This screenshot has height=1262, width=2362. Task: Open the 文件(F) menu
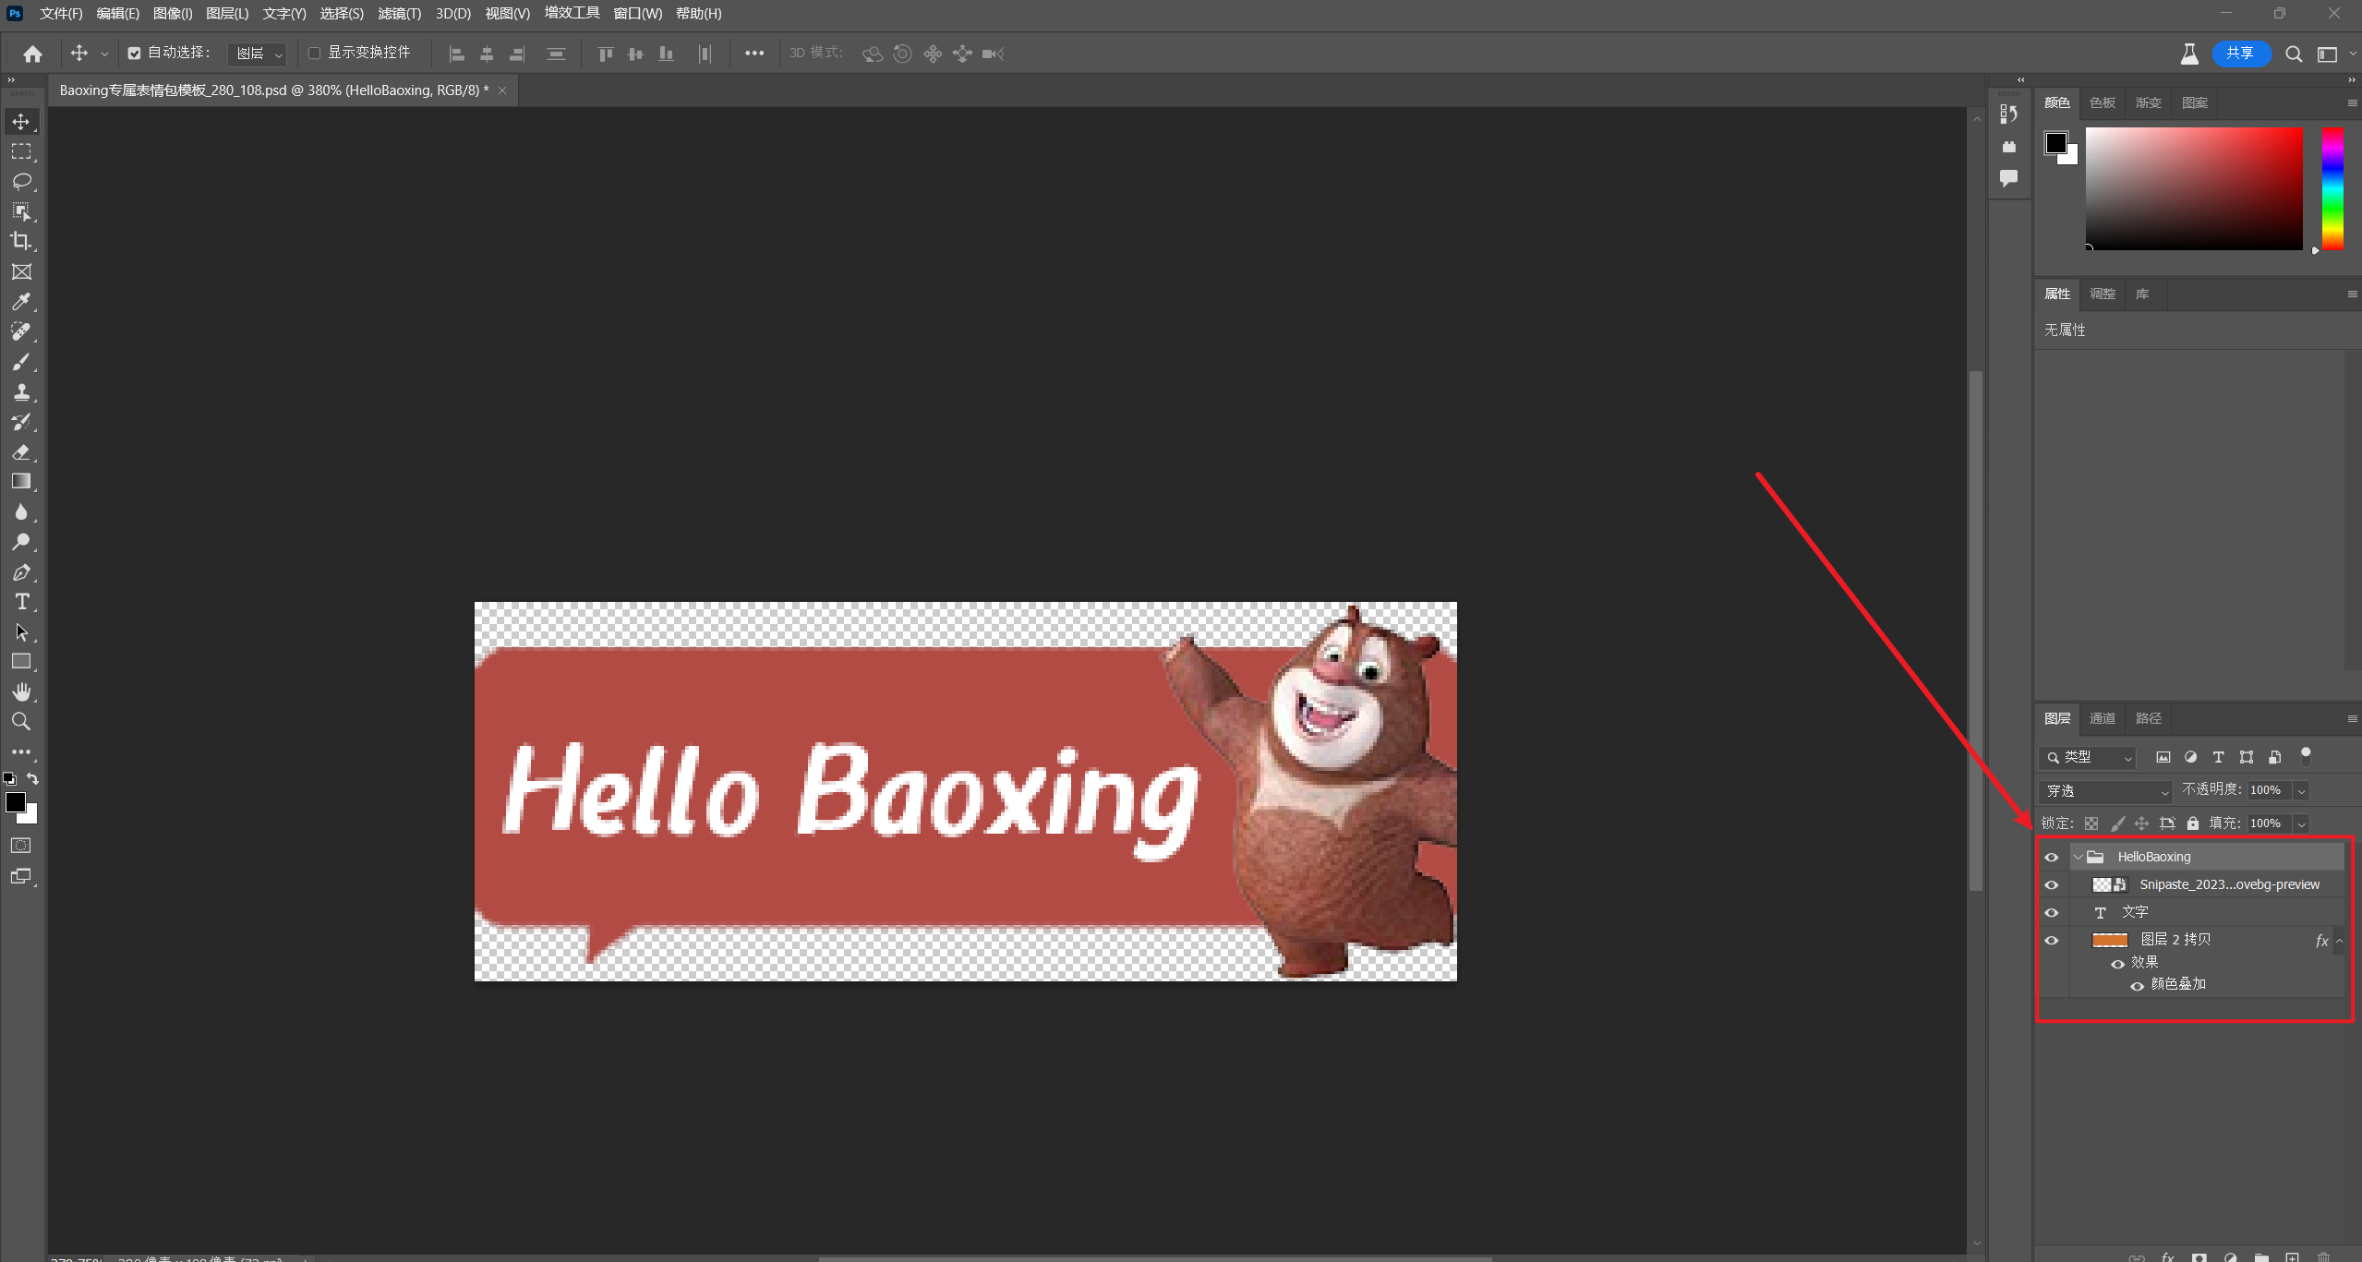click(x=61, y=14)
